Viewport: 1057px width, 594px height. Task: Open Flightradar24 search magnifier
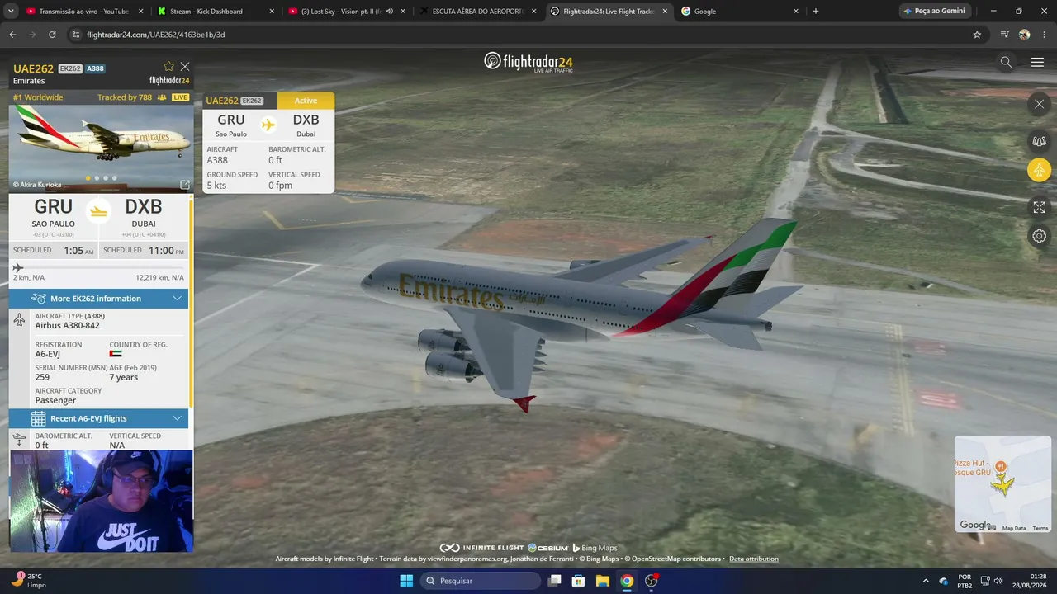1006,62
